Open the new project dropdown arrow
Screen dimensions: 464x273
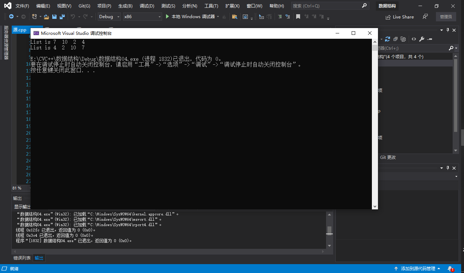[x=41, y=17]
